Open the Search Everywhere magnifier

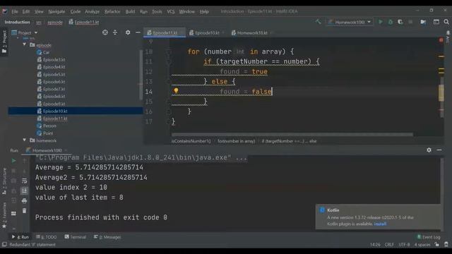[446, 22]
